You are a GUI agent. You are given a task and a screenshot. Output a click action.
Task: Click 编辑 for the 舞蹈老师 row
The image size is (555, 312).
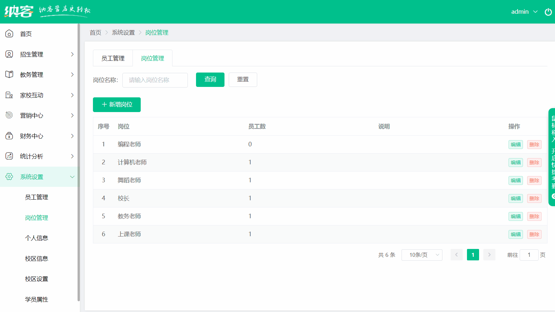coord(515,180)
